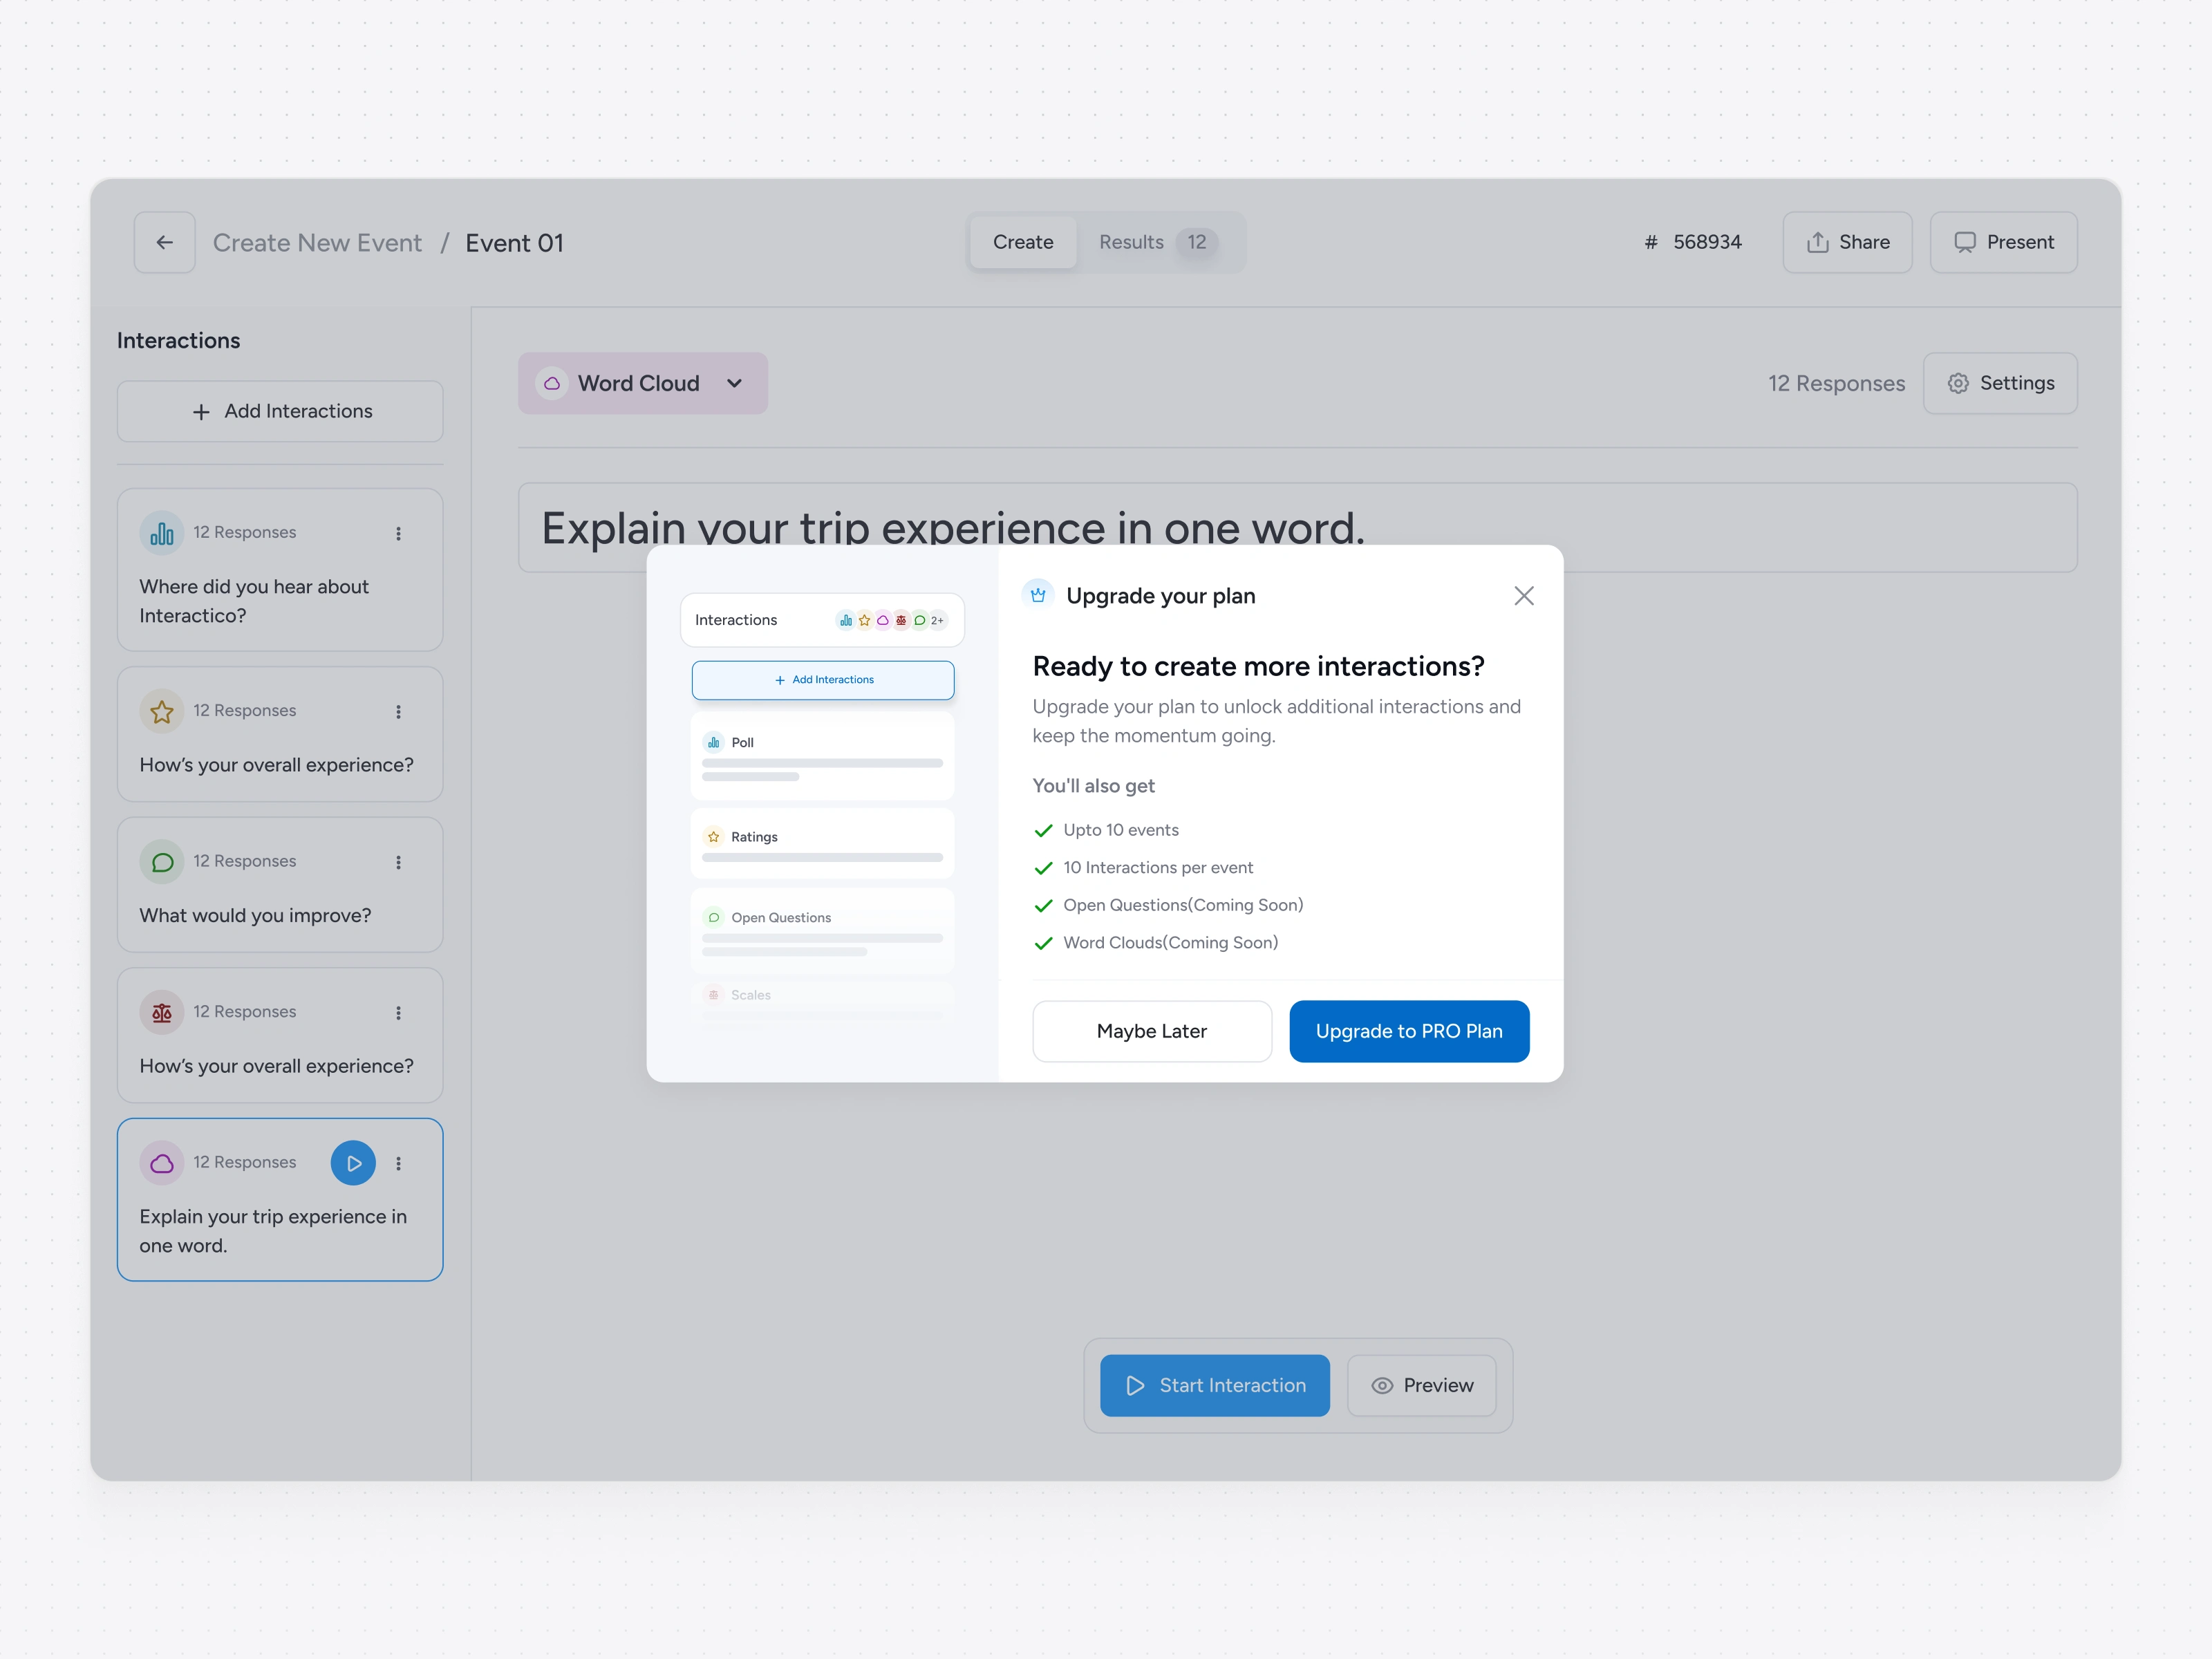
Task: Click the back arrow button
Action: click(164, 242)
